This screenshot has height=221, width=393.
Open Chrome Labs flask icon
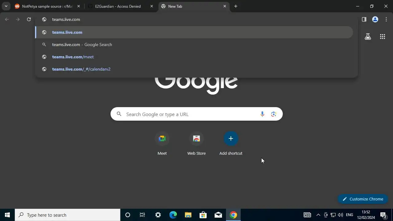[368, 37]
